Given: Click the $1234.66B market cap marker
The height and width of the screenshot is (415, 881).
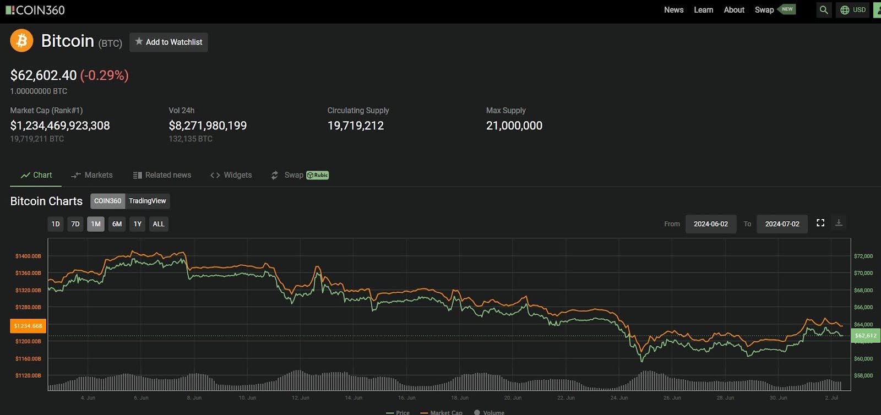Looking at the screenshot, I should click(x=28, y=326).
